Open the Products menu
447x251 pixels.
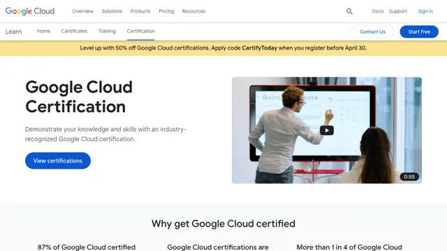pyautogui.click(x=140, y=11)
